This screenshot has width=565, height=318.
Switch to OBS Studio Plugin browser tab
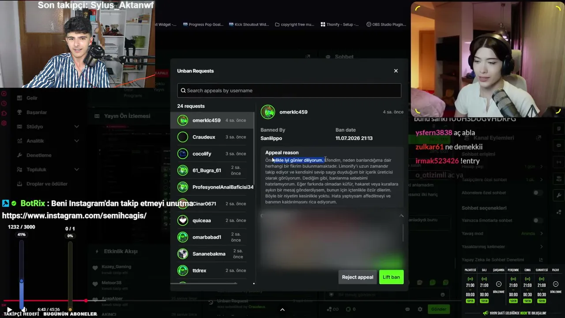386,24
